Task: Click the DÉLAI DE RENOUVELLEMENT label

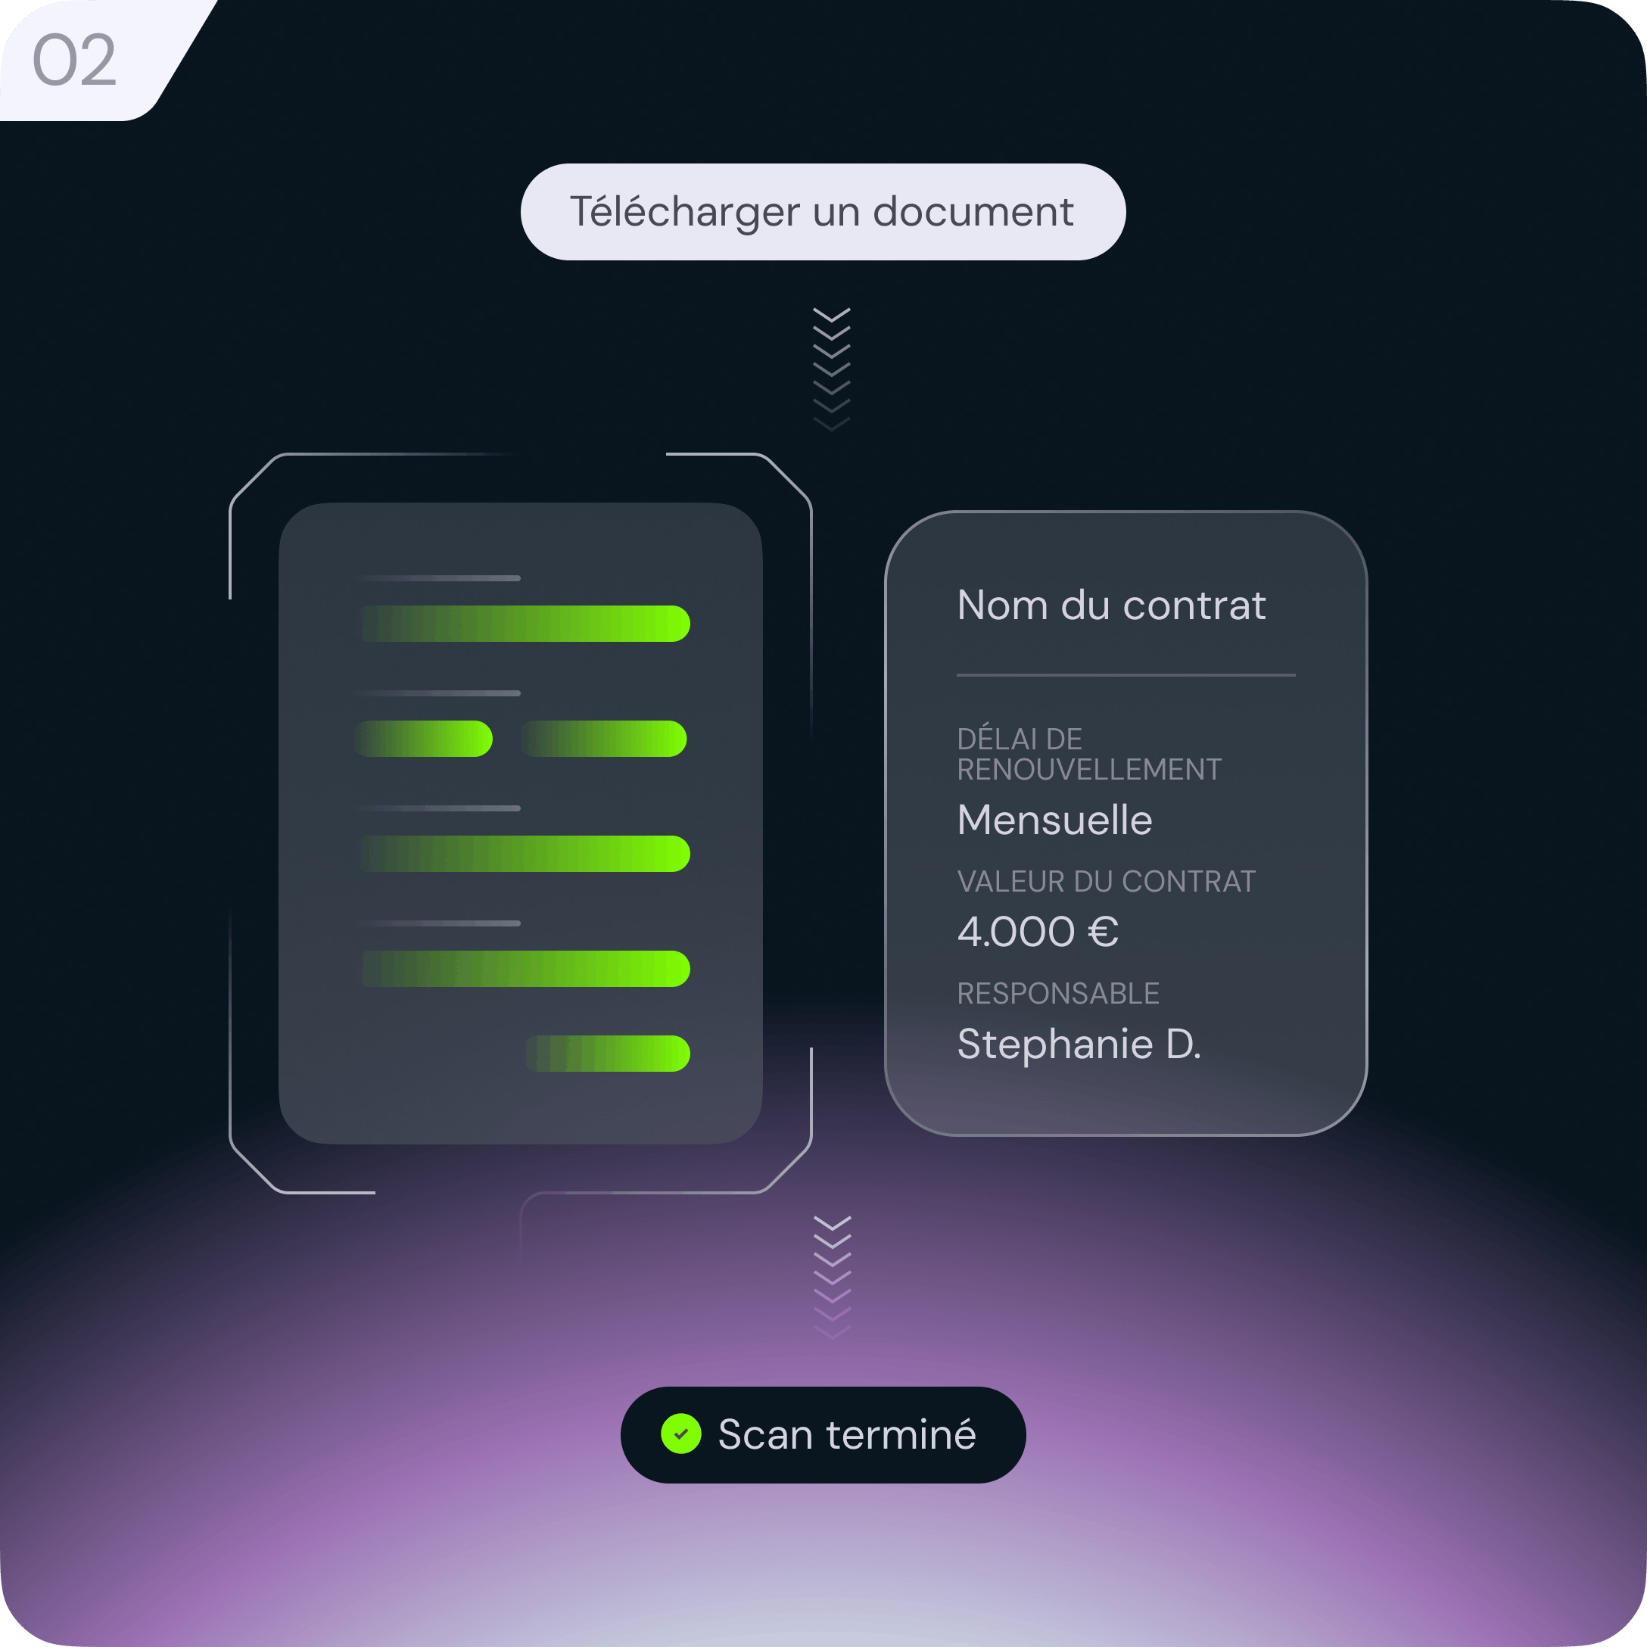Action: click(1089, 754)
